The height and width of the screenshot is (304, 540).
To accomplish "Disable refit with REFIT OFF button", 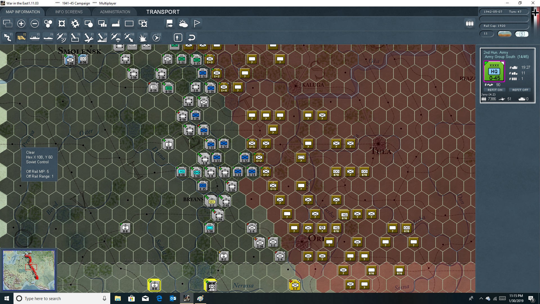I will [520, 90].
